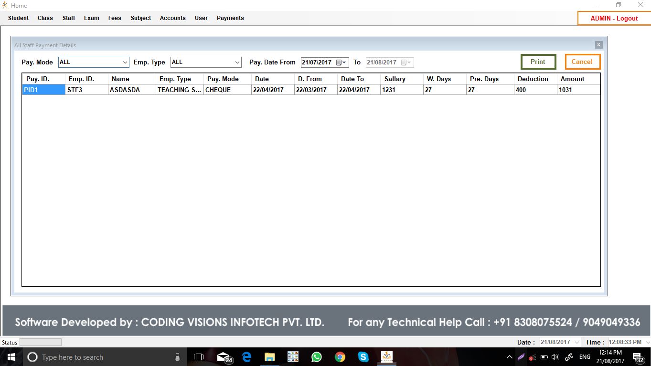Viewport: 651px width, 366px height.
Task: Launch Microsoft Edge from taskbar
Action: click(x=246, y=357)
